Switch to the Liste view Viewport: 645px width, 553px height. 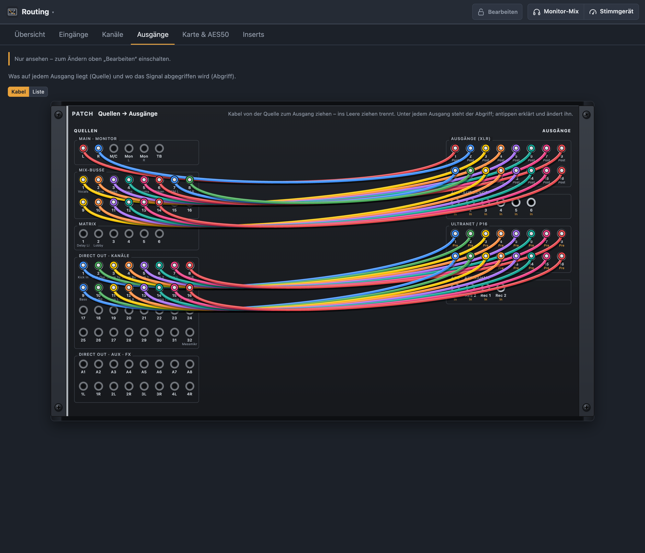point(38,92)
